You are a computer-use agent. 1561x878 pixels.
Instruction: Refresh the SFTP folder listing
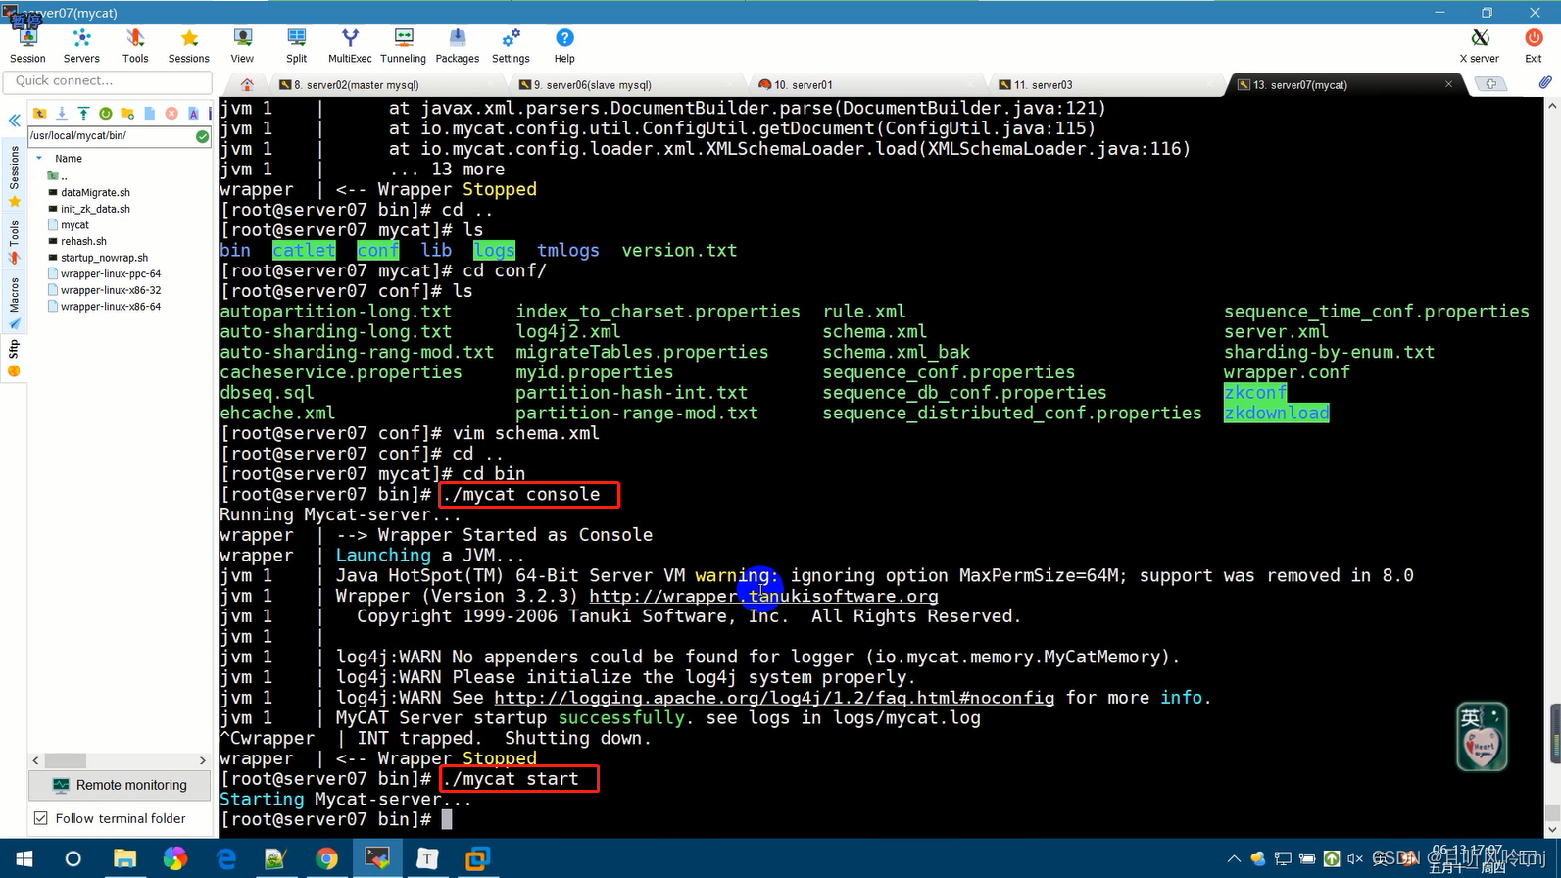click(106, 114)
